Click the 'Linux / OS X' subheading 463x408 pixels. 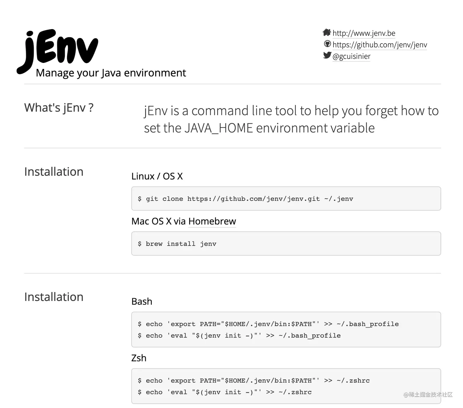(x=157, y=176)
